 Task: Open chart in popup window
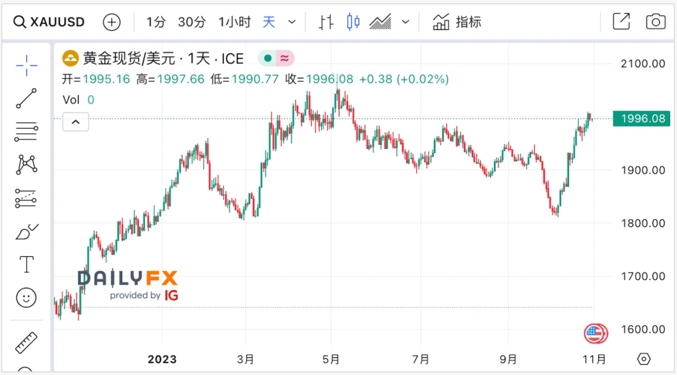point(621,22)
